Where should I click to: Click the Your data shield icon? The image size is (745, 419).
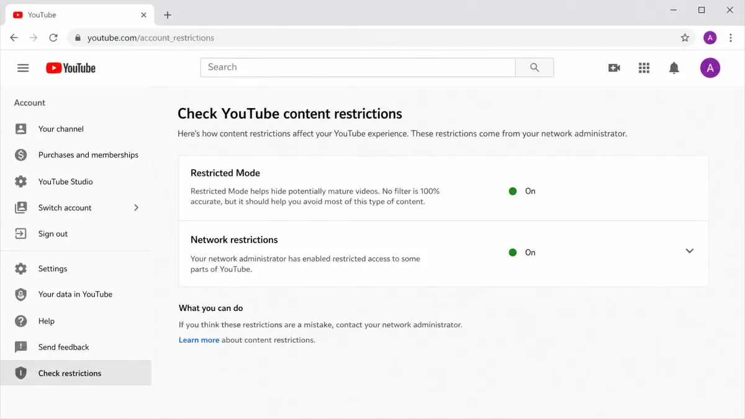coord(21,295)
